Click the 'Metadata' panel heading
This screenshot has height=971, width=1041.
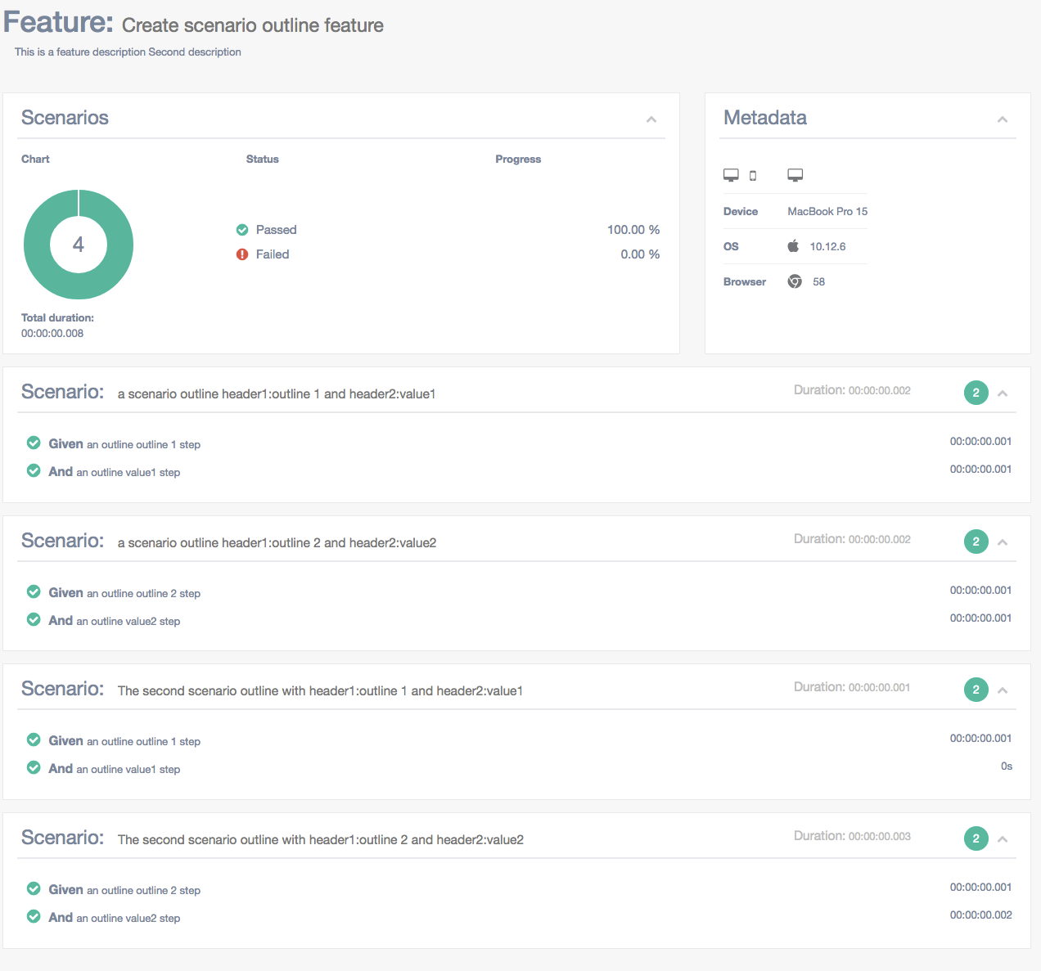pyautogui.click(x=765, y=118)
